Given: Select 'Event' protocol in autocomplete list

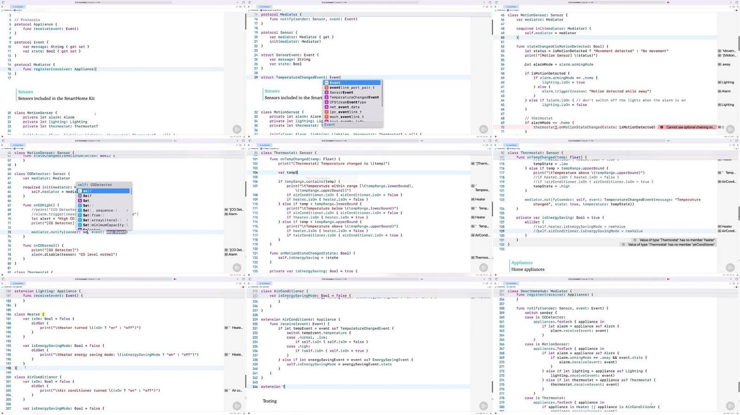Looking at the screenshot, I should pos(351,83).
